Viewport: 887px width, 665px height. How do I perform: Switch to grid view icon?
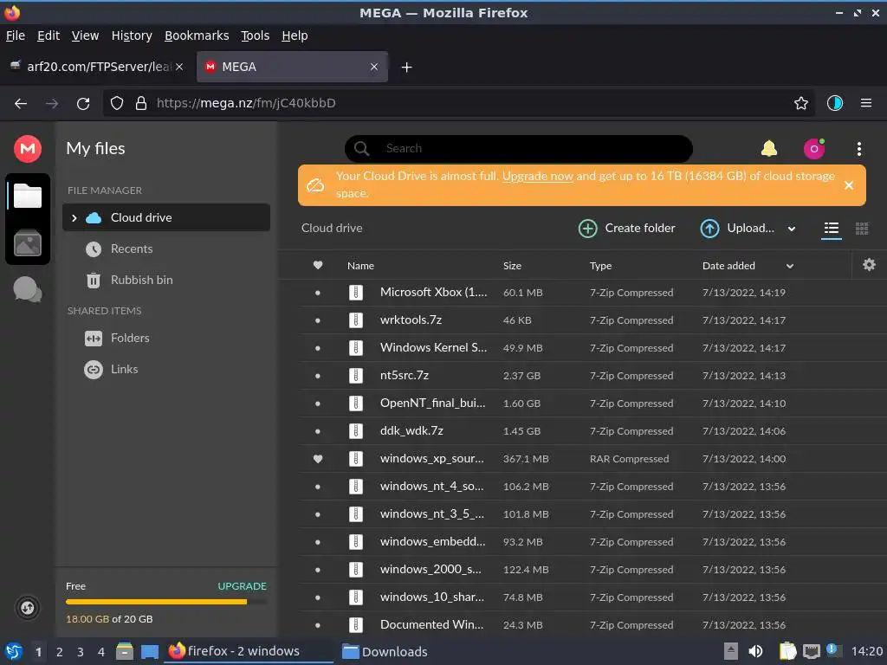coord(862,229)
